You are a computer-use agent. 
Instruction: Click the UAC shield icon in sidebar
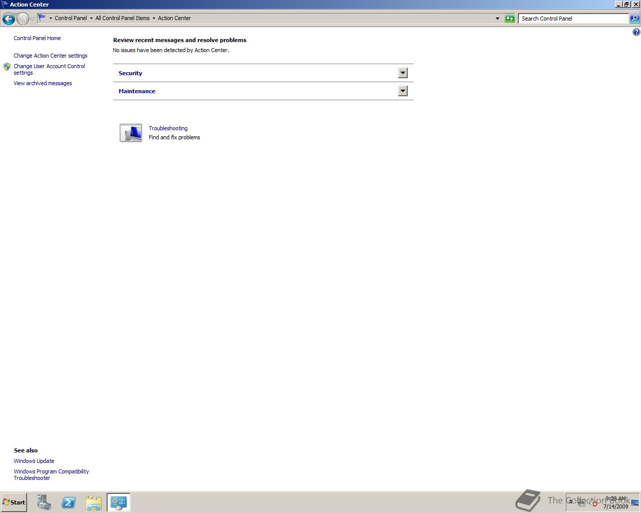pos(7,67)
